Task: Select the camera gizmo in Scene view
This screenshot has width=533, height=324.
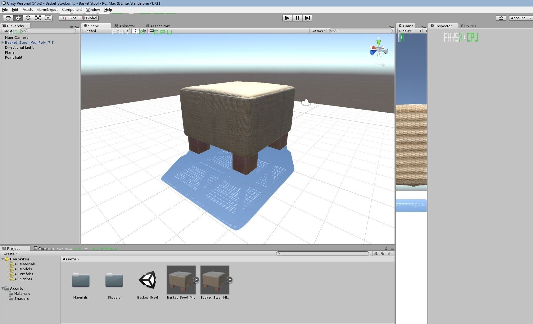Action: pyautogui.click(x=306, y=103)
